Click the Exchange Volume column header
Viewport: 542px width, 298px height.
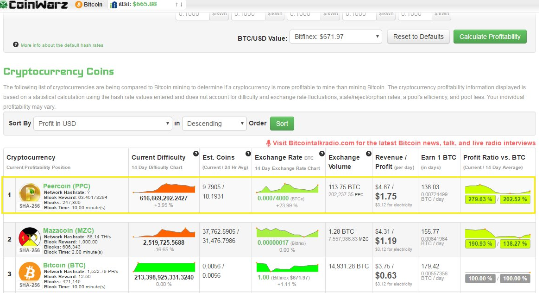click(x=344, y=162)
